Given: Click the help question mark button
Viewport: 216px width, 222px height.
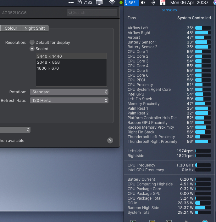Looking at the screenshot, I should coord(110,140).
